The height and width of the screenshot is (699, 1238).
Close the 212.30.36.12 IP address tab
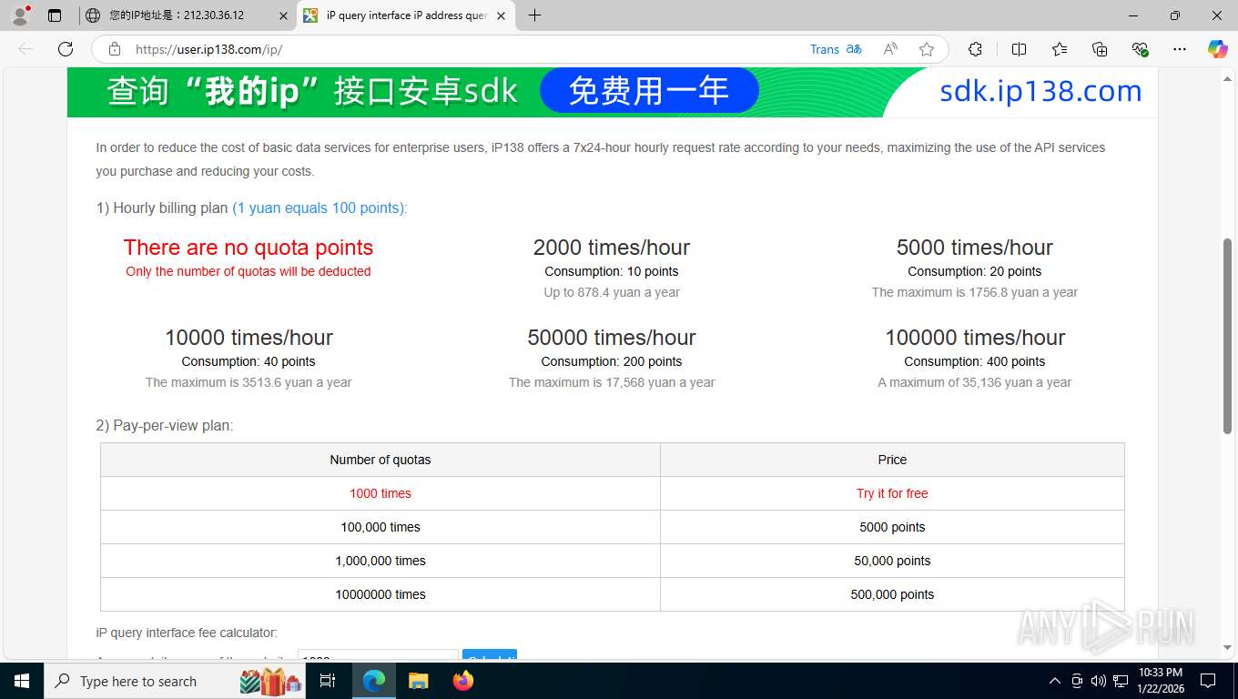point(283,15)
